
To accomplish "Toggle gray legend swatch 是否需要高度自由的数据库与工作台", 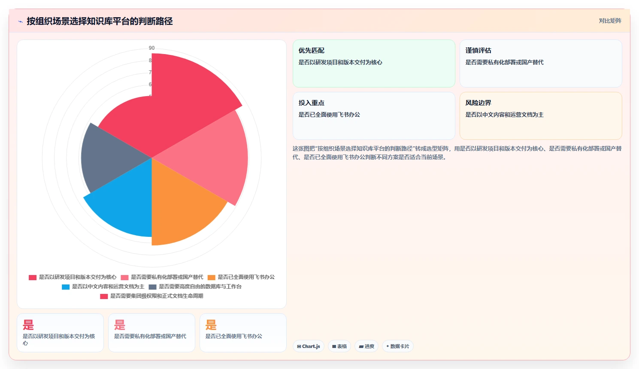I will (152, 287).
